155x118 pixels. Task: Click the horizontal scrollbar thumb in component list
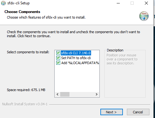coord(65,94)
